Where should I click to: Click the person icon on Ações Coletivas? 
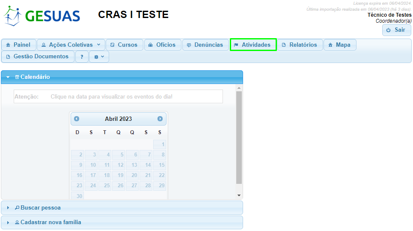coord(44,45)
